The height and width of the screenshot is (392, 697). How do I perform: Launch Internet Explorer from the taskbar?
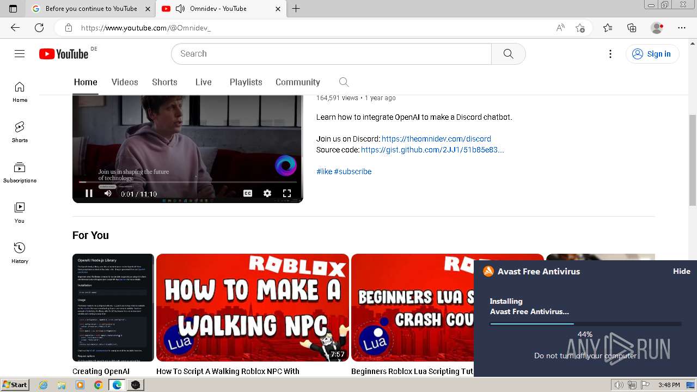43,385
